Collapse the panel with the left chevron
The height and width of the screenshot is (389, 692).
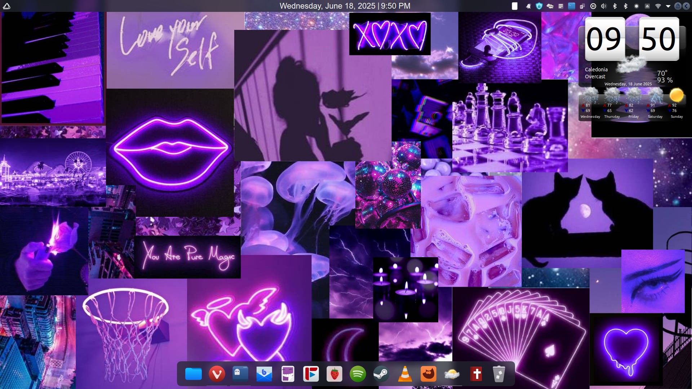coord(686,6)
